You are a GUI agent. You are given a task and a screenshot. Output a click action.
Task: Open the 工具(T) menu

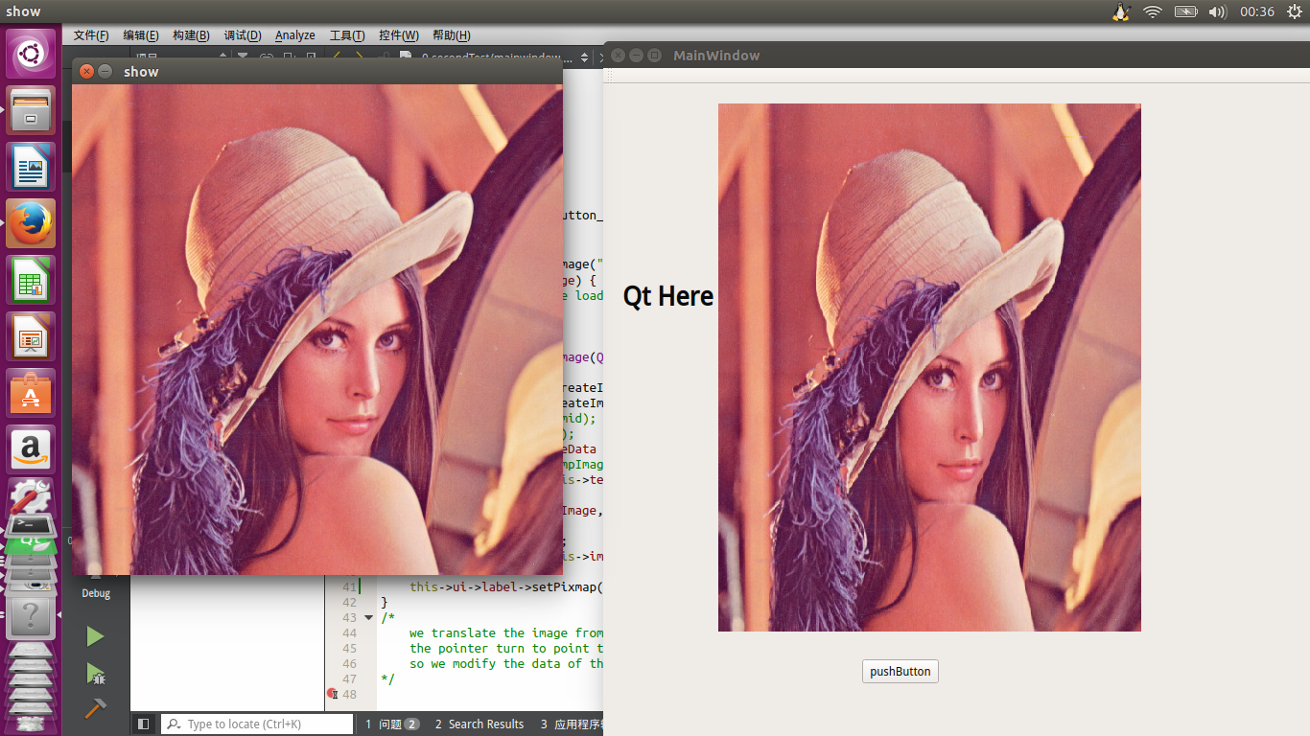(x=347, y=35)
